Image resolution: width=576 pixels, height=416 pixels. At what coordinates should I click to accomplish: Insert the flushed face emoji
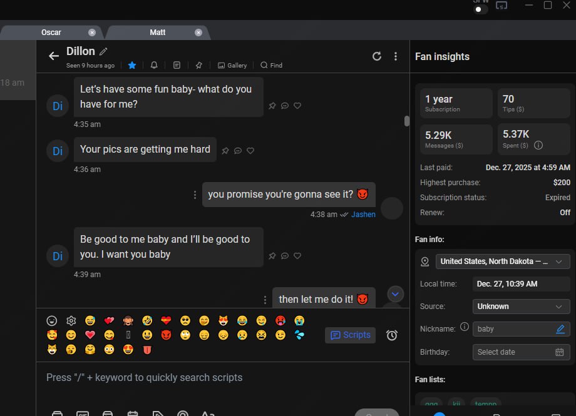109,349
